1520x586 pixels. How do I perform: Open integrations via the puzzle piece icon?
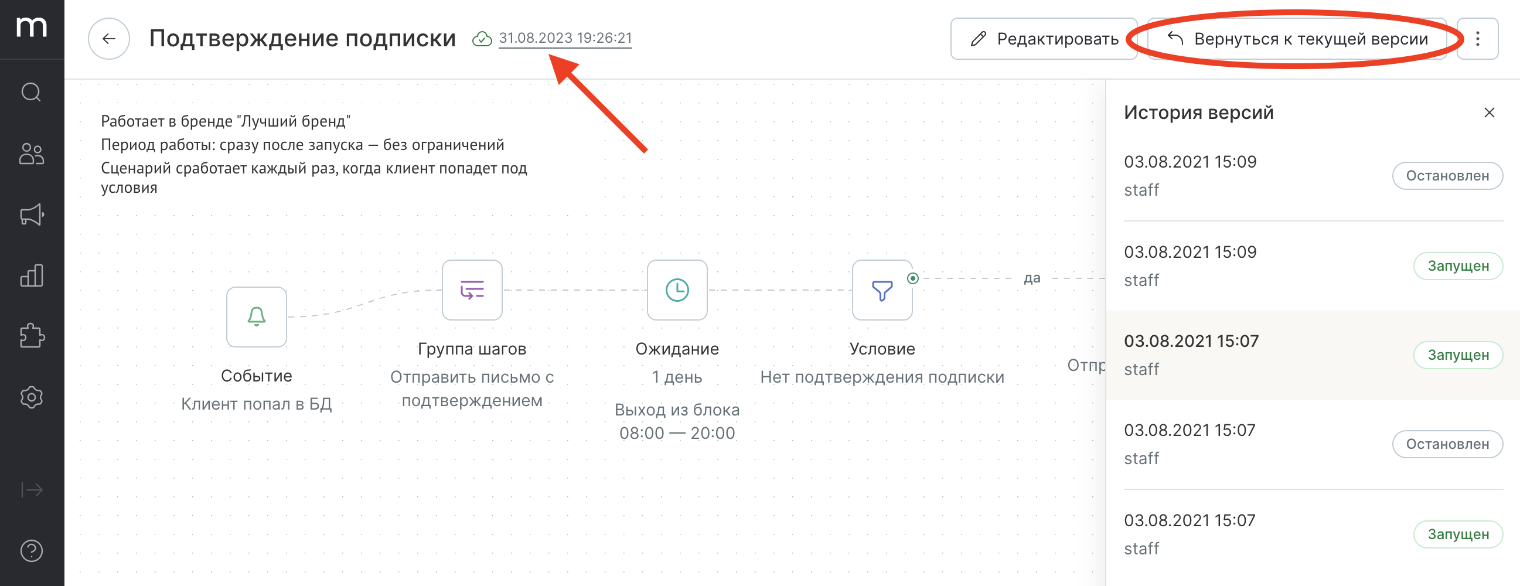[x=31, y=336]
